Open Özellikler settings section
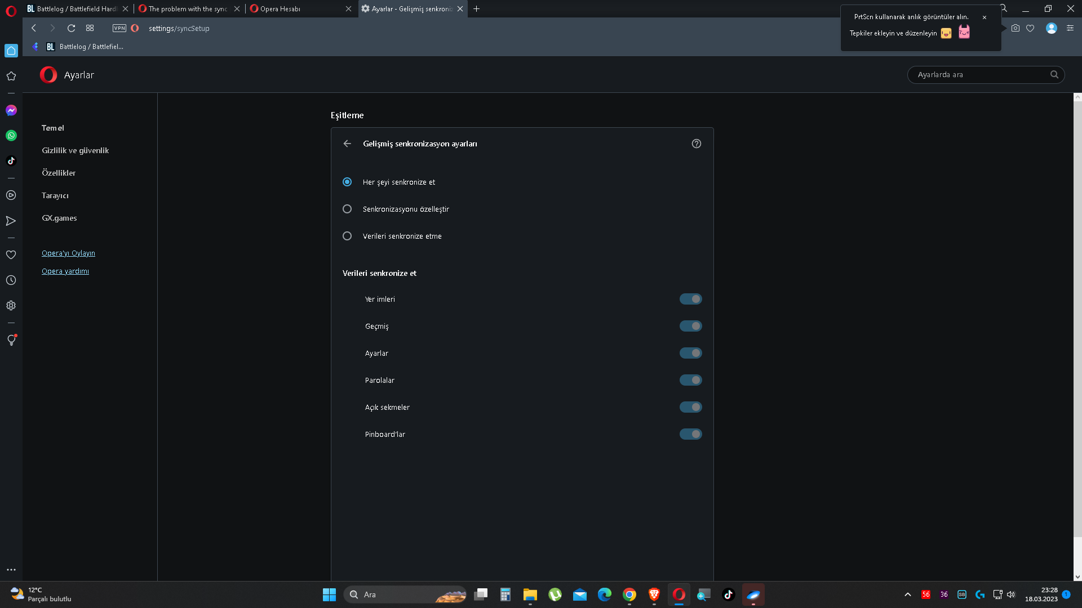The width and height of the screenshot is (1082, 608). [59, 173]
